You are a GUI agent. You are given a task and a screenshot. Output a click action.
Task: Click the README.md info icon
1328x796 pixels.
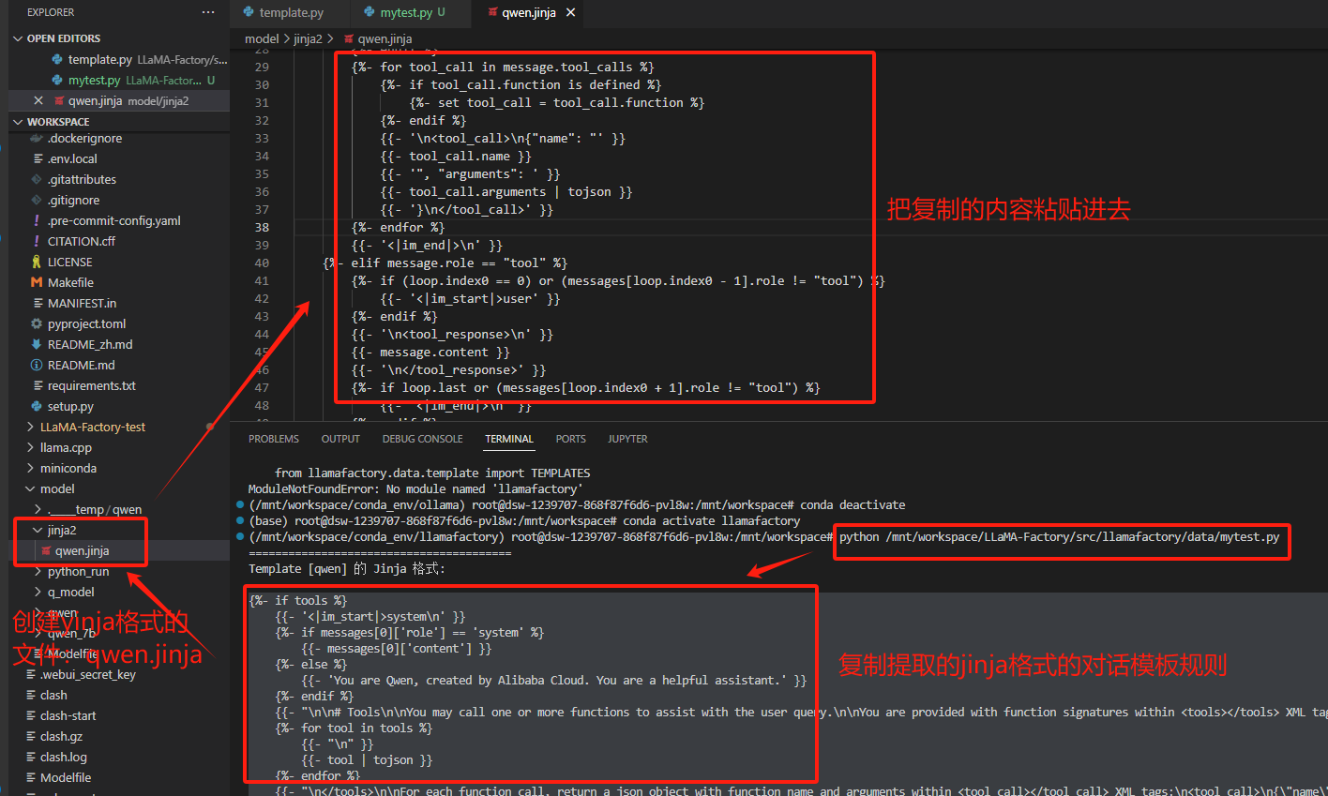point(37,365)
